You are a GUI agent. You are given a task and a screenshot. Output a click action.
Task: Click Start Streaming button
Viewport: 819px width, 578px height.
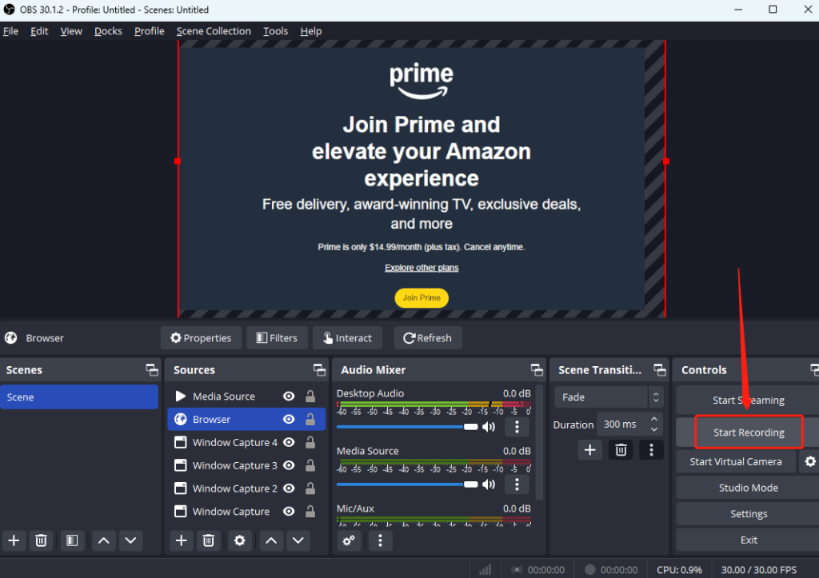point(749,400)
